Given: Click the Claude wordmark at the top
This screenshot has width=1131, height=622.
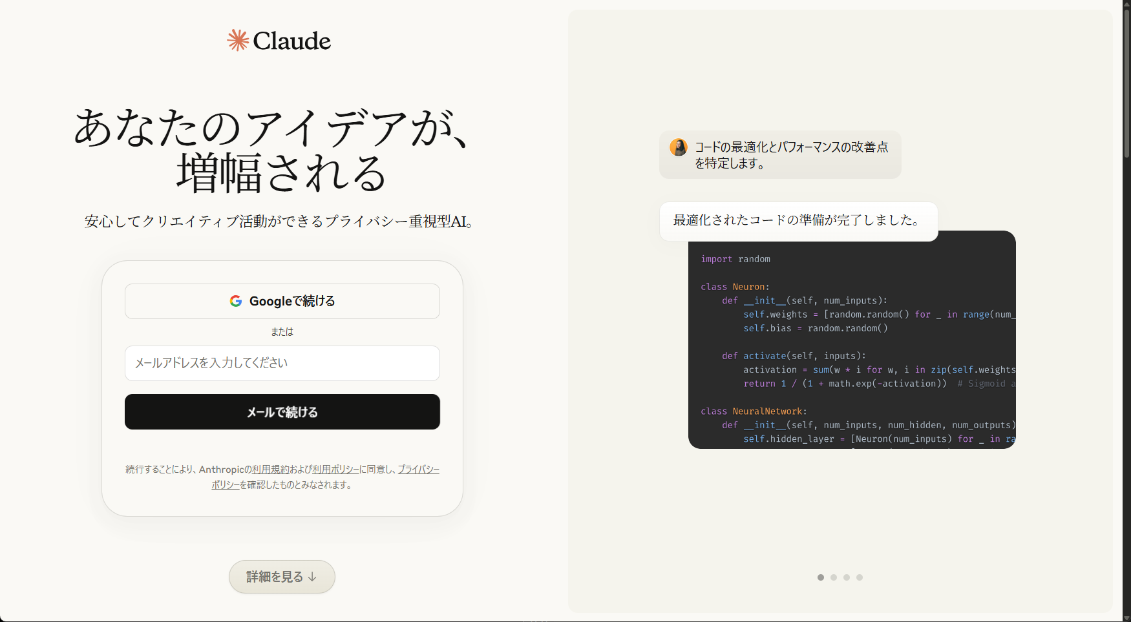Looking at the screenshot, I should 291,41.
